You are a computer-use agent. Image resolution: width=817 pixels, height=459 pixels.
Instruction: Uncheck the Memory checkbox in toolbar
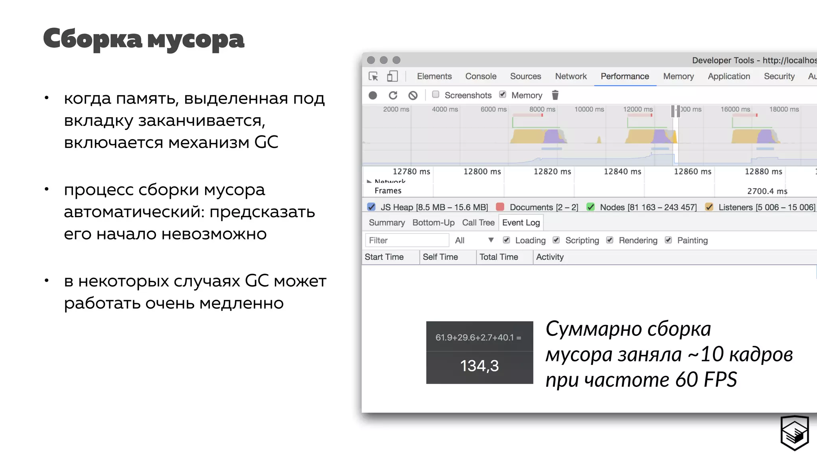(503, 94)
